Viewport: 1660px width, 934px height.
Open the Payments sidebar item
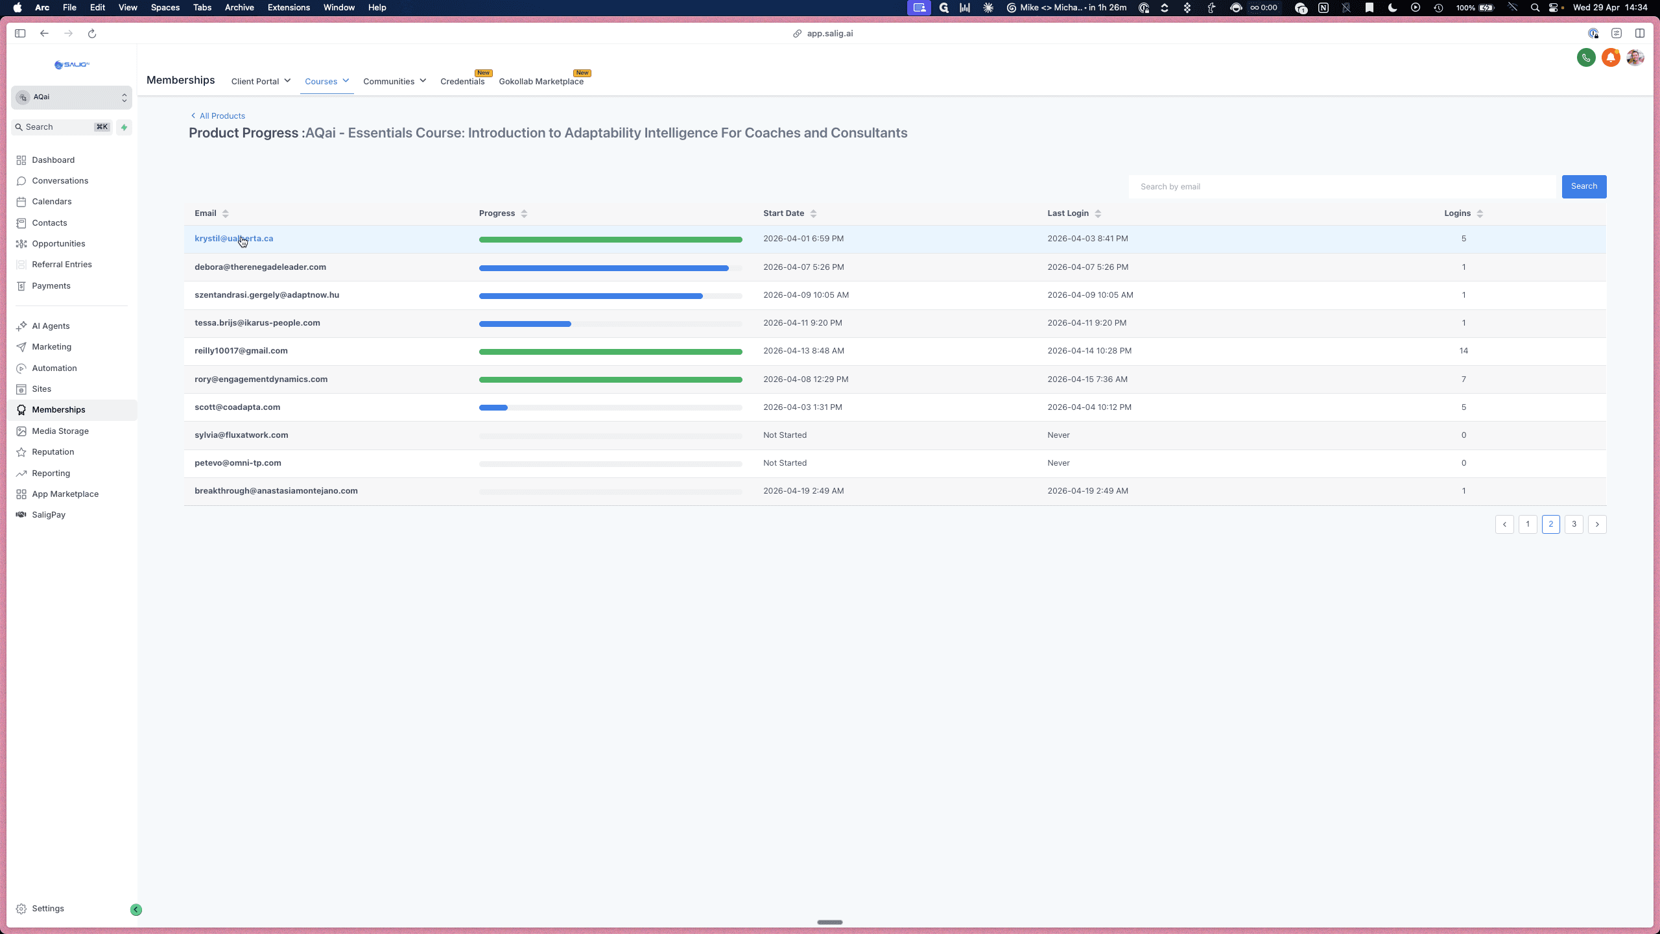pyautogui.click(x=51, y=285)
